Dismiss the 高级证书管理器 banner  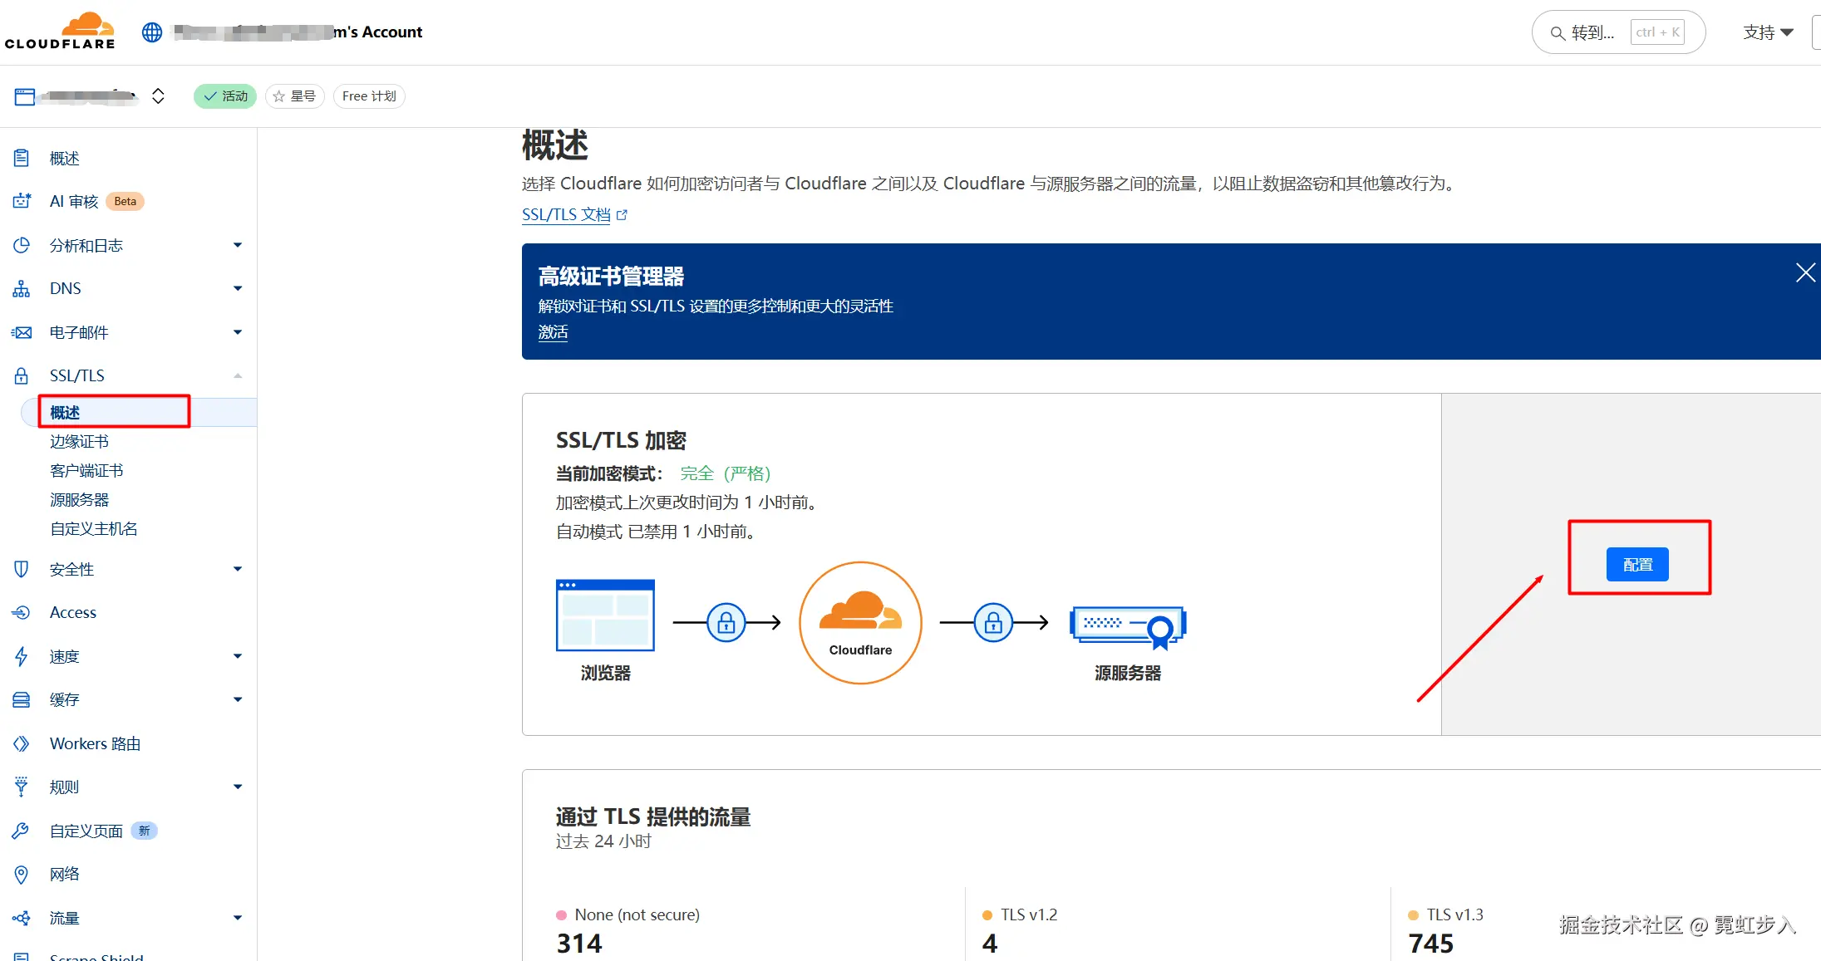[x=1804, y=273]
